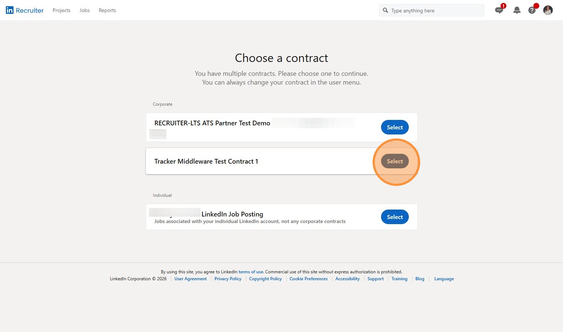Image resolution: width=563 pixels, height=332 pixels.
Task: Open the Training footer link
Action: click(399, 279)
